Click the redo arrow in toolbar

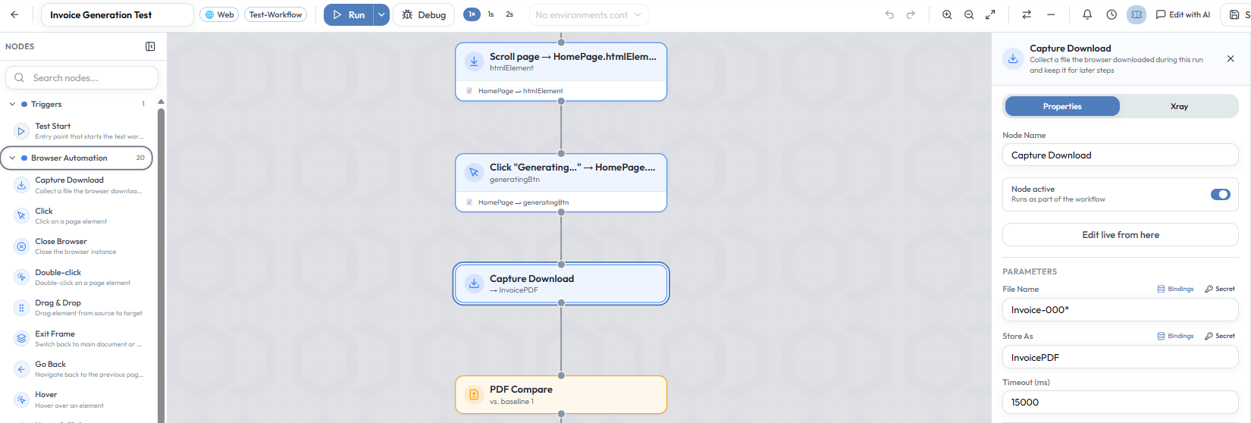coord(911,14)
